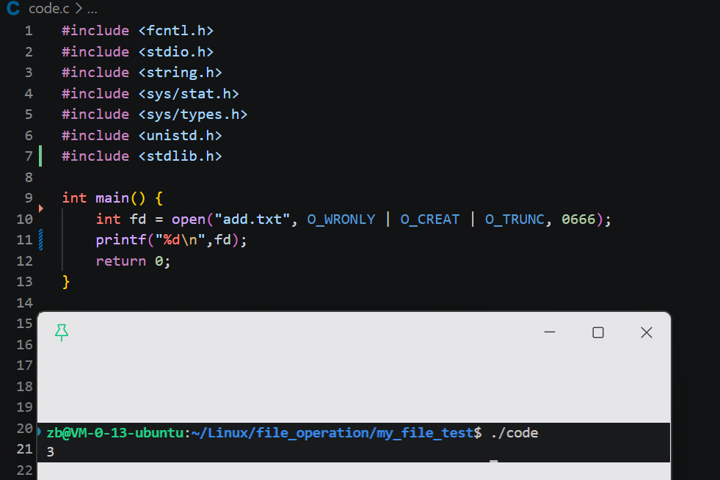
Task: Click the breadcrumb chevron separator
Action: pos(79,8)
